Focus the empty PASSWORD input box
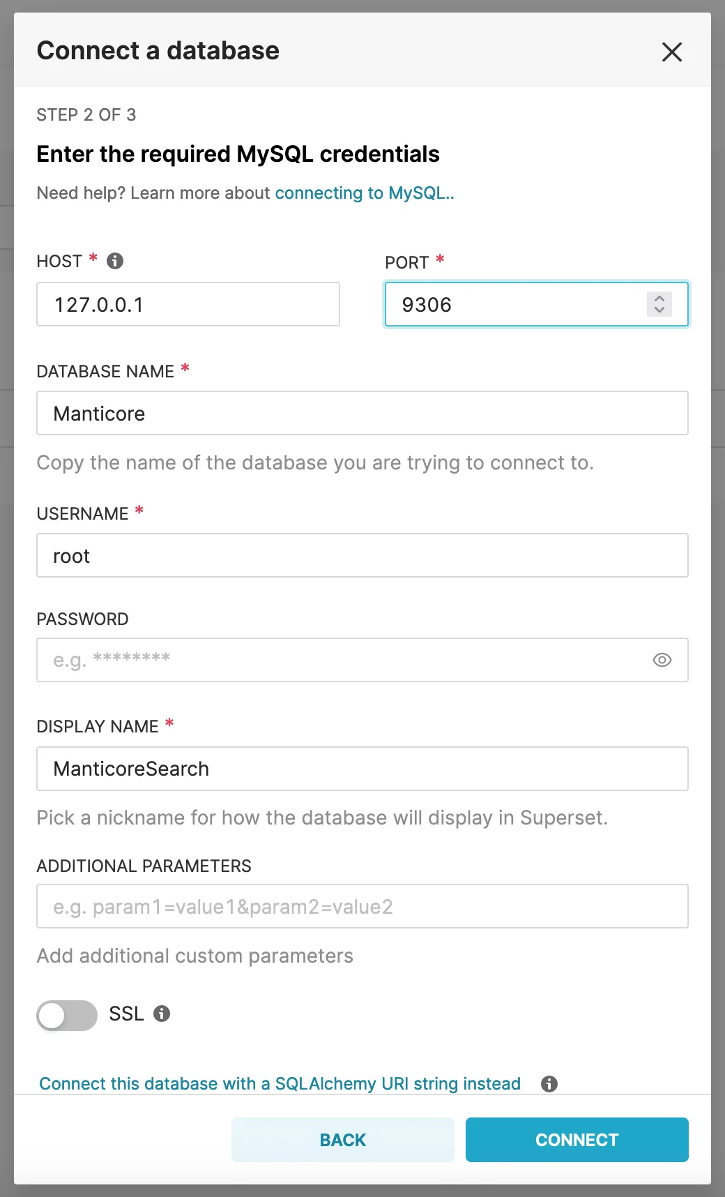 point(342,660)
